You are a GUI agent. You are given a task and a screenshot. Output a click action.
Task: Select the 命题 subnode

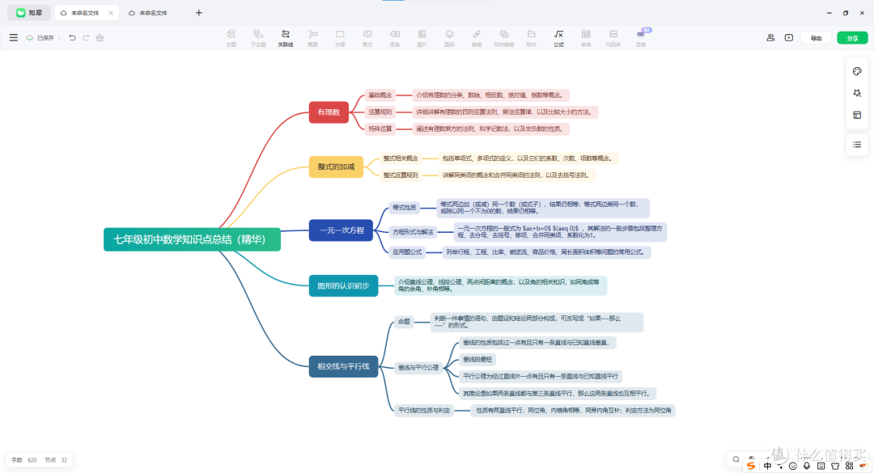point(404,322)
